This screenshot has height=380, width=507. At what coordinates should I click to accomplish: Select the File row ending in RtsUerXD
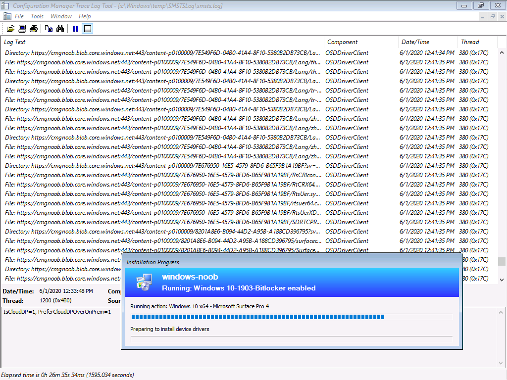[249, 213]
